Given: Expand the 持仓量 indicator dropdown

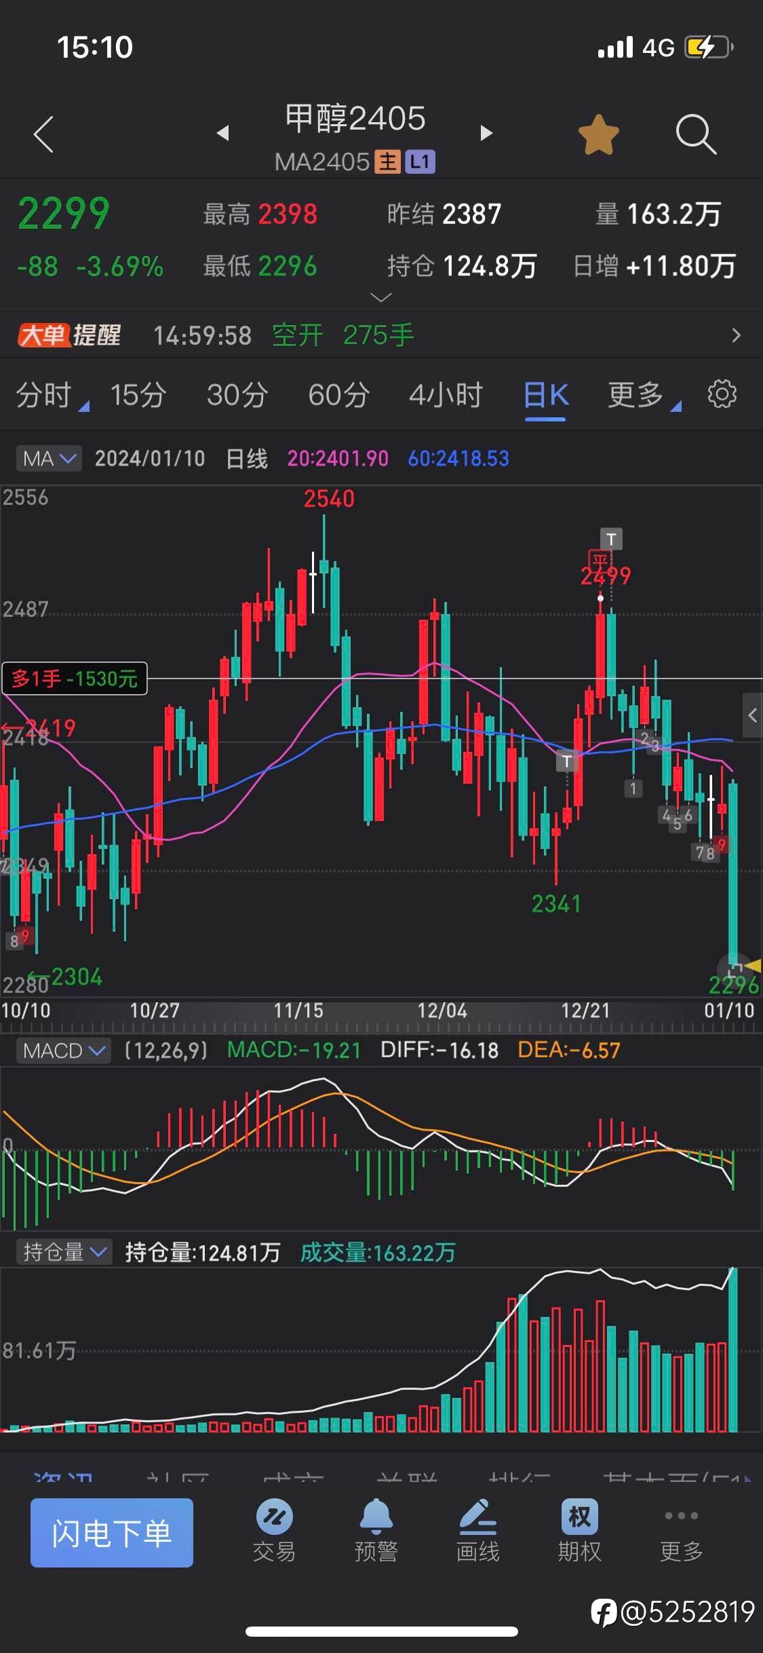Looking at the screenshot, I should pyautogui.click(x=64, y=1252).
